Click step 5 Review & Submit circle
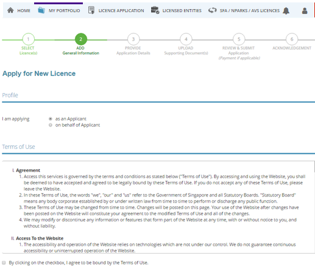The height and width of the screenshot is (270, 315). tap(239, 39)
